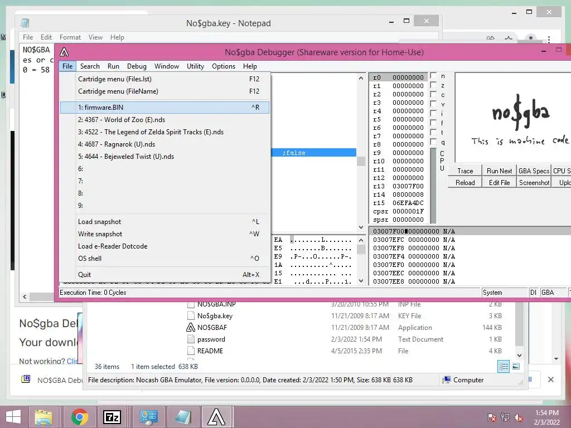Click the Action Center flag tray icon

(x=492, y=417)
